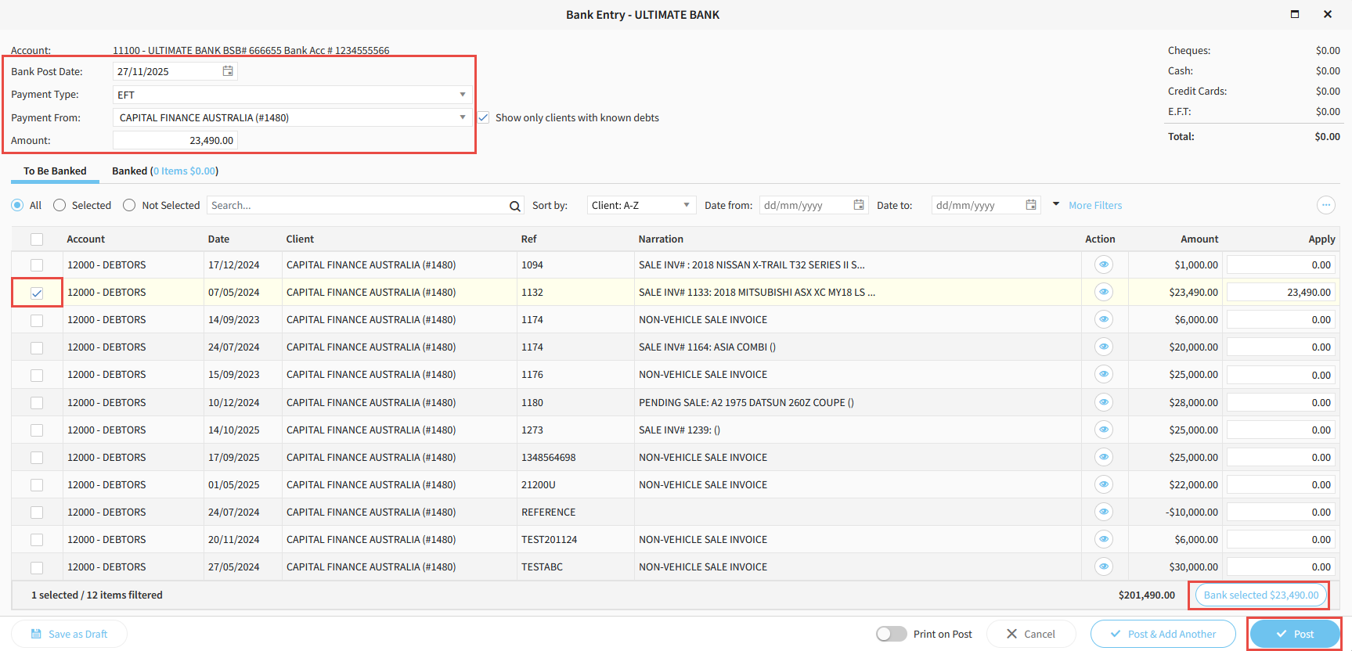Open the Payment From client dropdown
This screenshot has width=1352, height=651.
pos(293,117)
